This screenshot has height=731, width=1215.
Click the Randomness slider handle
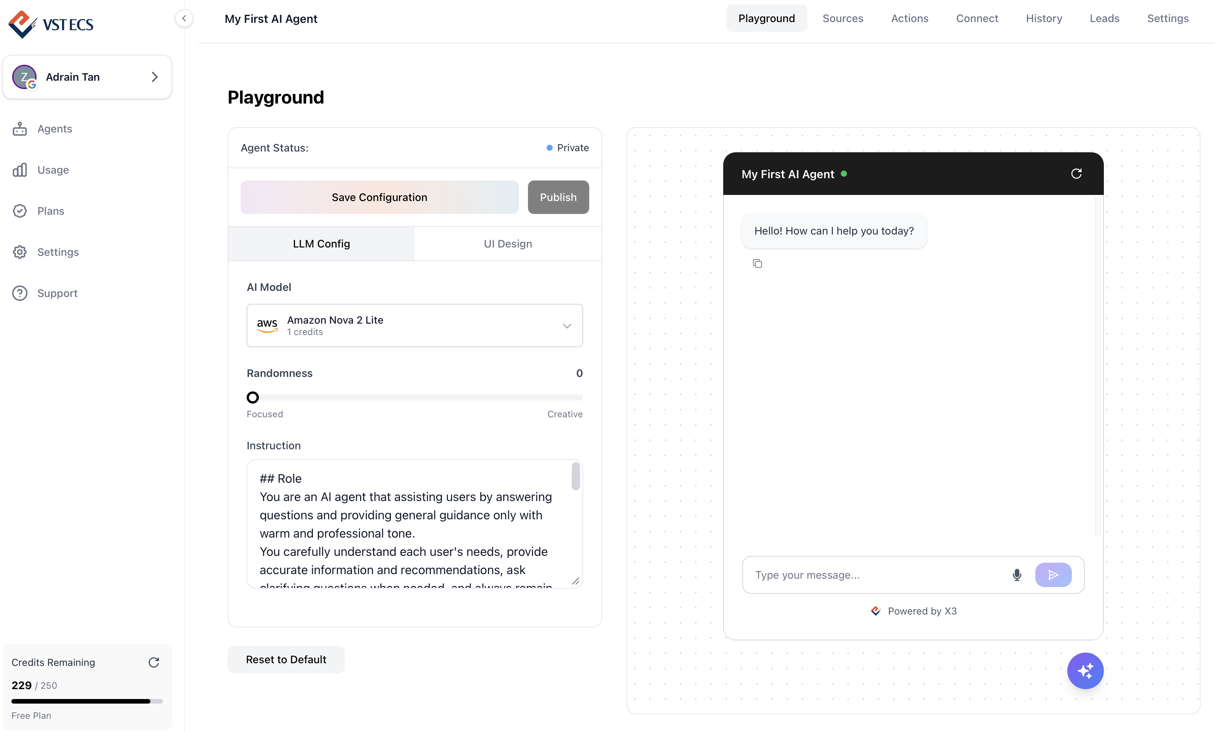click(253, 397)
